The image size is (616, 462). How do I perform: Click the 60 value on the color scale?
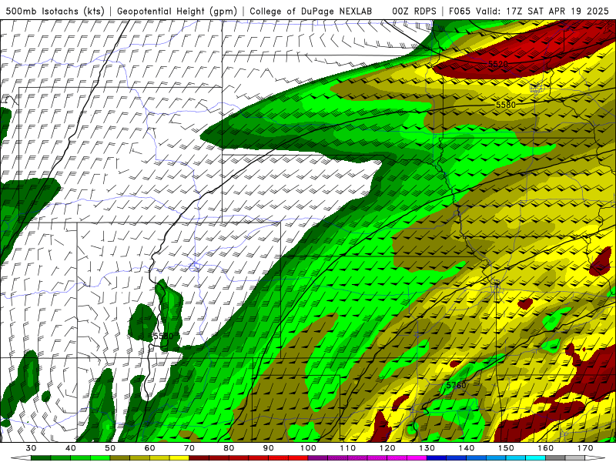tap(149, 448)
